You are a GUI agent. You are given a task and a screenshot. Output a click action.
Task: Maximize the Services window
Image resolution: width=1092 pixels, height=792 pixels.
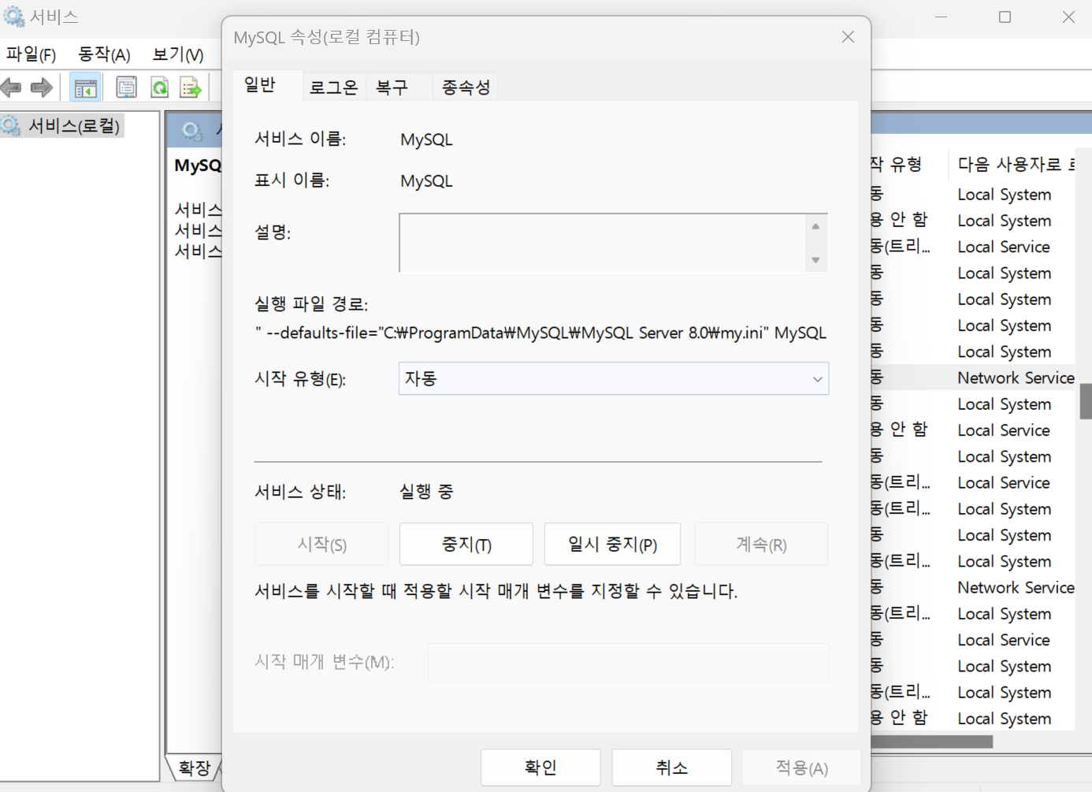(1005, 17)
